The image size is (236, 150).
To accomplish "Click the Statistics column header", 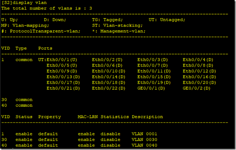I will (114, 117).
